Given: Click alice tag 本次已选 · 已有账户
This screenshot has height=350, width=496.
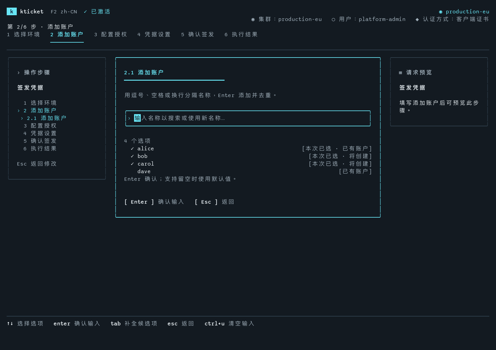Looking at the screenshot, I should tap(337, 149).
